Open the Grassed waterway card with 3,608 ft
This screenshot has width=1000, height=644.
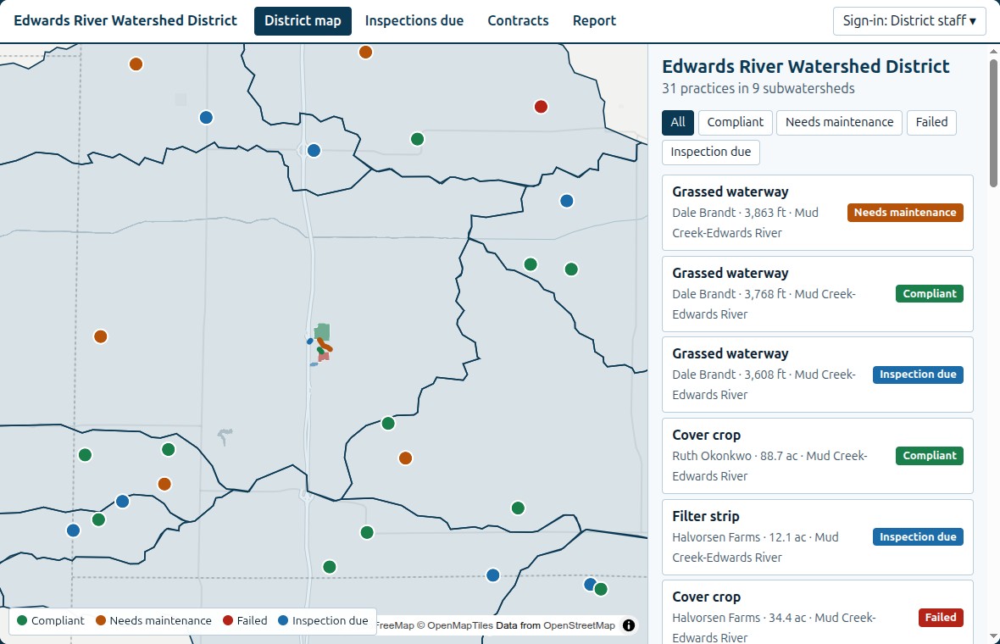click(x=818, y=375)
